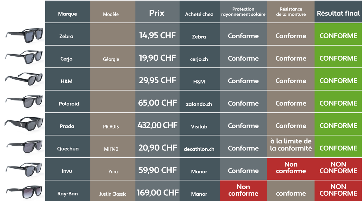The width and height of the screenshot is (362, 201).
Task: Click the Invu sunglasses image
Action: [x=24, y=169]
